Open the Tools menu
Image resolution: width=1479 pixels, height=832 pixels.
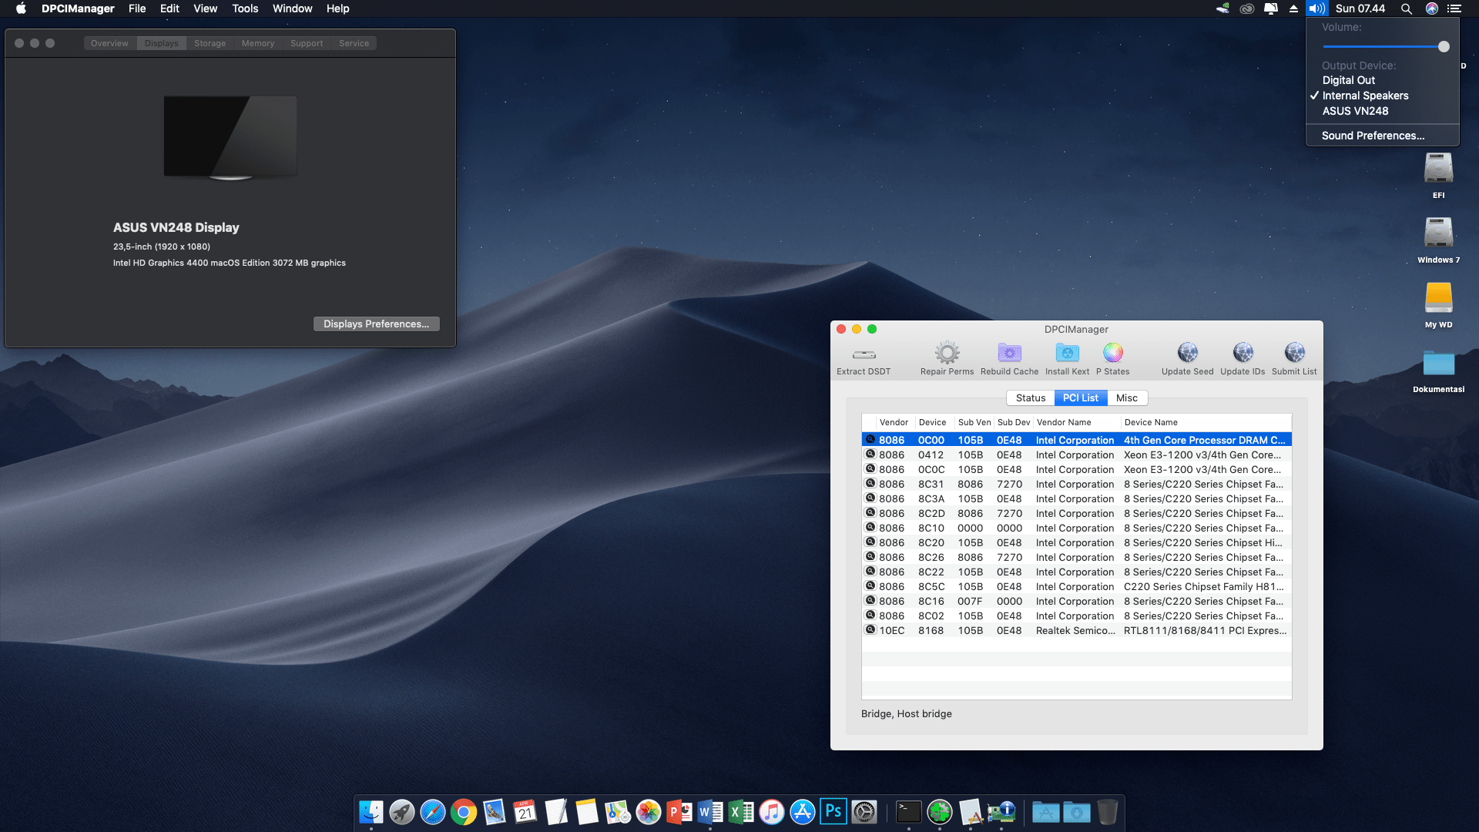[245, 8]
